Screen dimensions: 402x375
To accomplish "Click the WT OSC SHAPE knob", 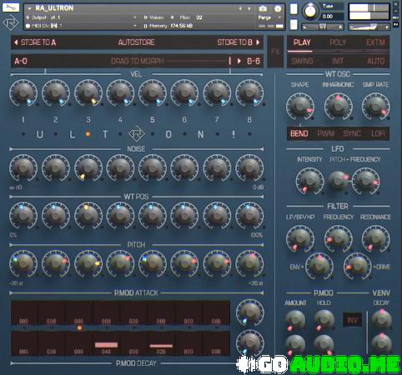I will tap(300, 107).
